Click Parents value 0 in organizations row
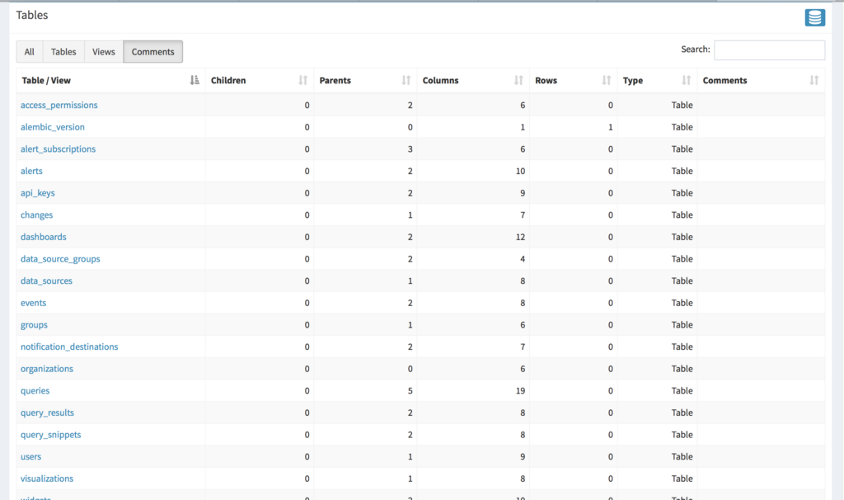 pos(410,369)
